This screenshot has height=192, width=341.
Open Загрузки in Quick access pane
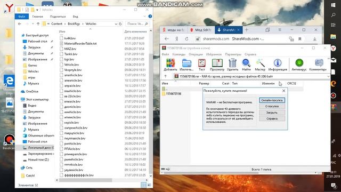coord(34,47)
